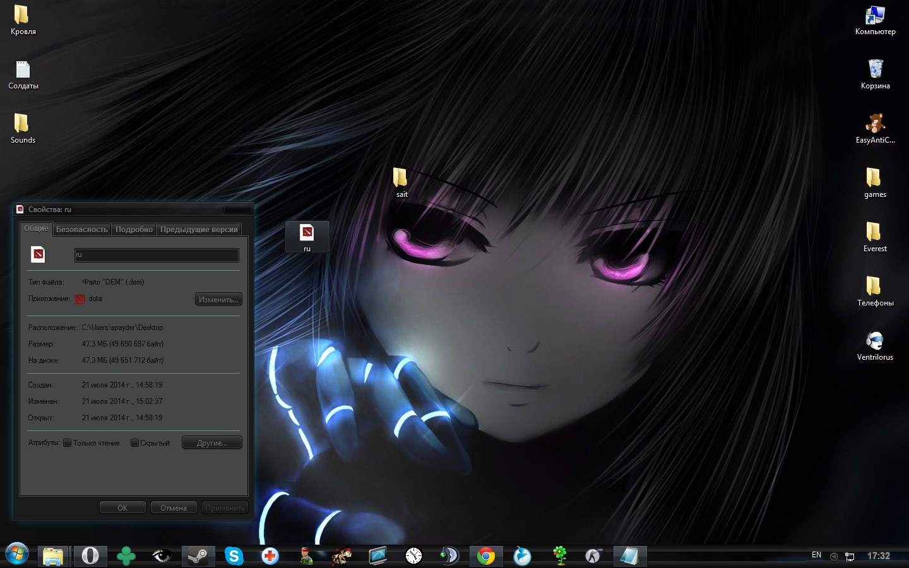
Task: Click the eye icon in the taskbar
Action: (162, 556)
